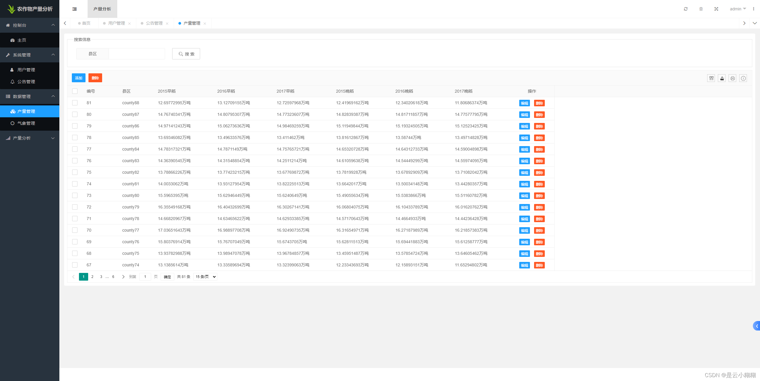Image resolution: width=760 pixels, height=381 pixels.
Task: Click the table info tips icon
Action: (743, 78)
